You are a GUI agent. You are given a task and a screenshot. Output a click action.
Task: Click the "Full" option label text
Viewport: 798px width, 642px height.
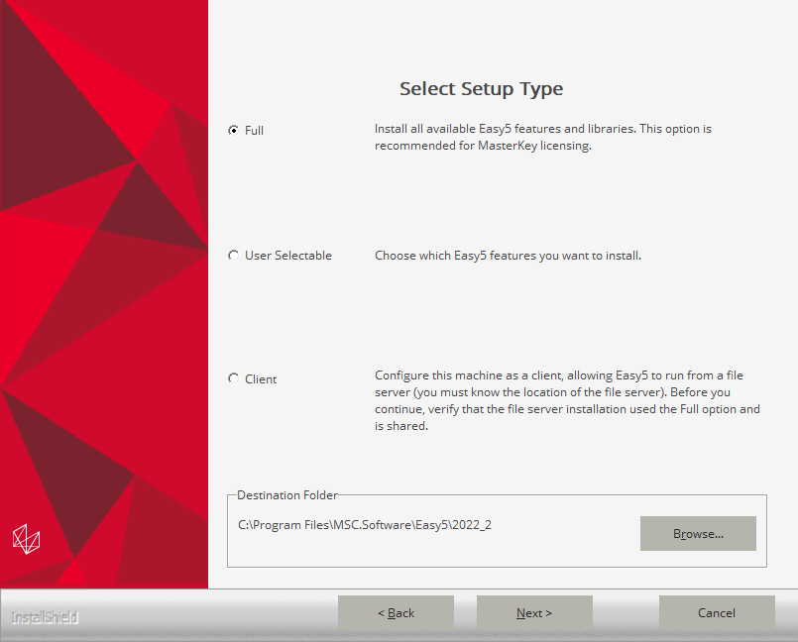point(255,131)
